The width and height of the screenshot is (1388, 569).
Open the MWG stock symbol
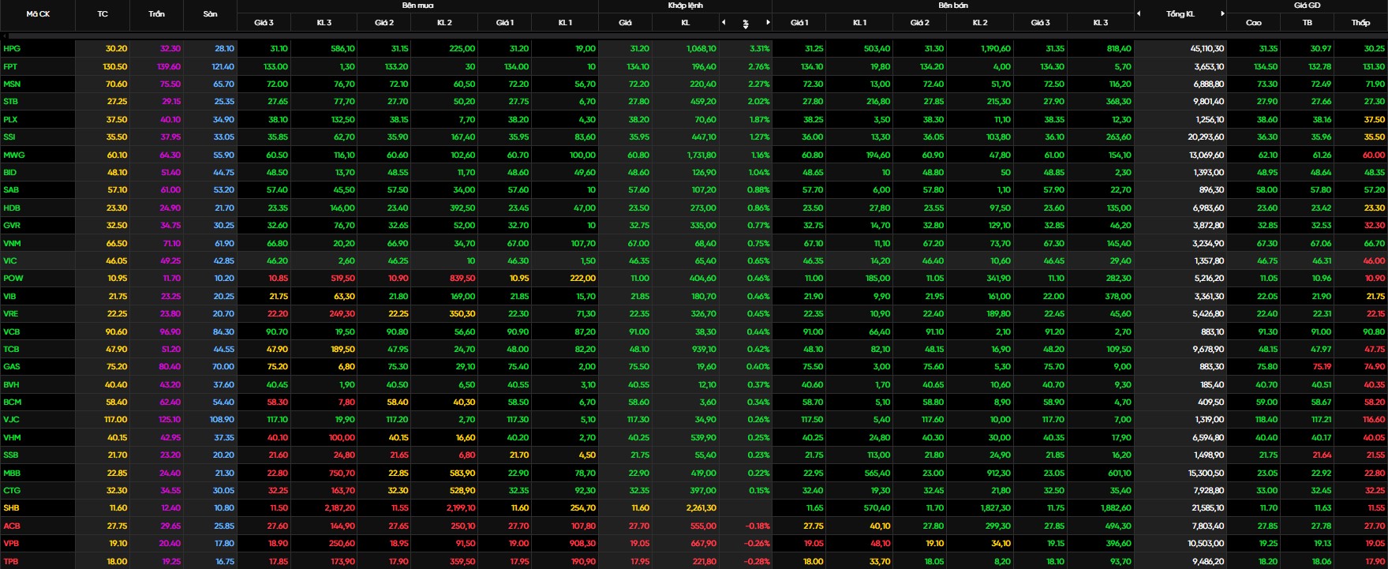pos(14,155)
